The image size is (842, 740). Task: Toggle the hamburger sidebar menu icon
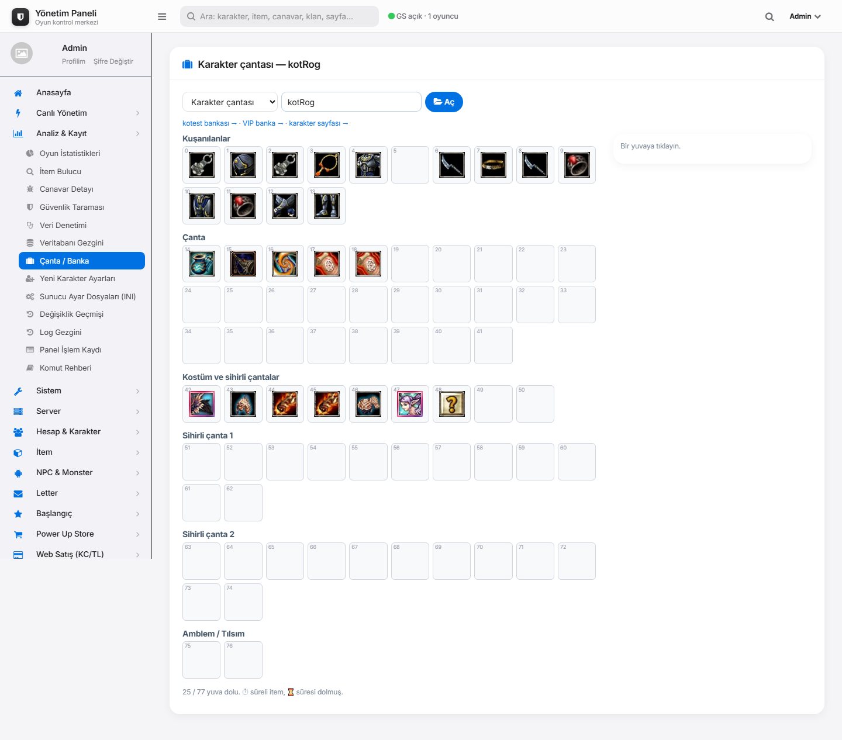162,16
